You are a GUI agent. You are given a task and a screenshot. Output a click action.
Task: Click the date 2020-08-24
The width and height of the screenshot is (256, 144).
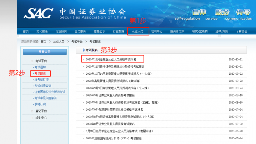pyautogui.click(x=236, y=88)
